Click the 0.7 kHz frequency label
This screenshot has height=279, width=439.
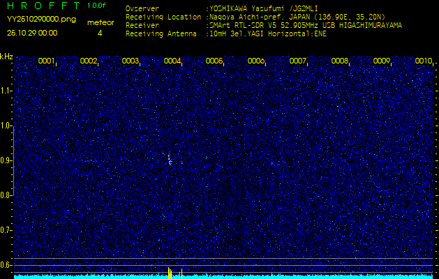(6, 230)
